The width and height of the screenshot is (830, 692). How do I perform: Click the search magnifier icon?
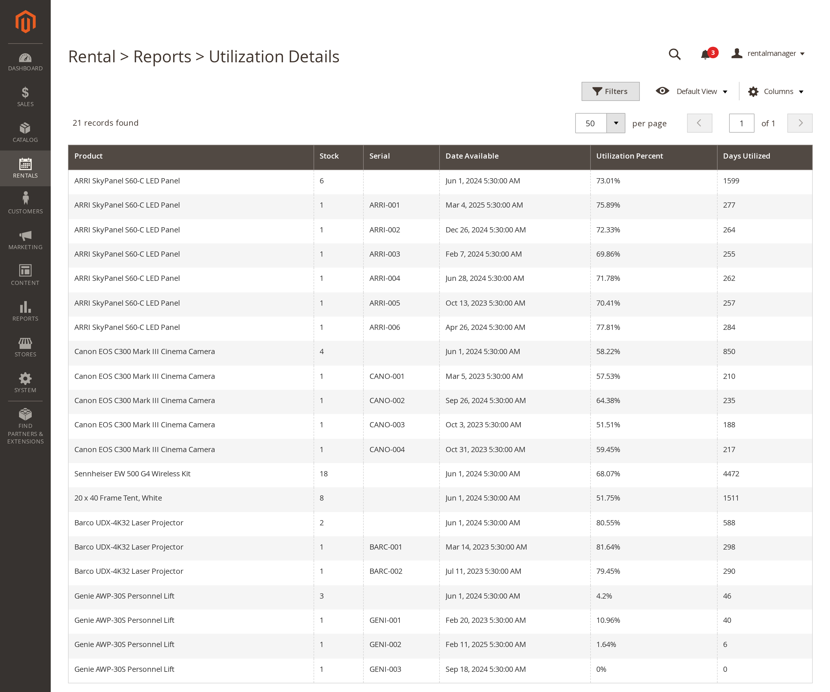coord(674,54)
